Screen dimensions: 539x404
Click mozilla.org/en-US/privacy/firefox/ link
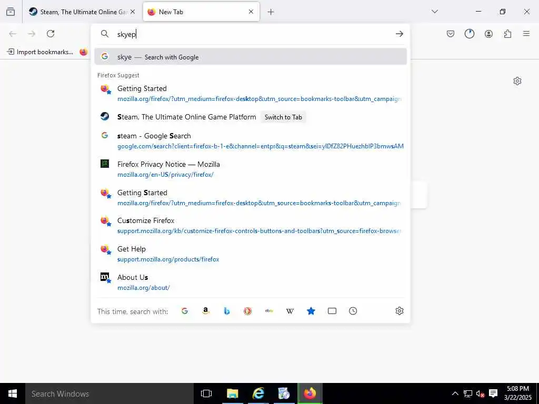(165, 175)
